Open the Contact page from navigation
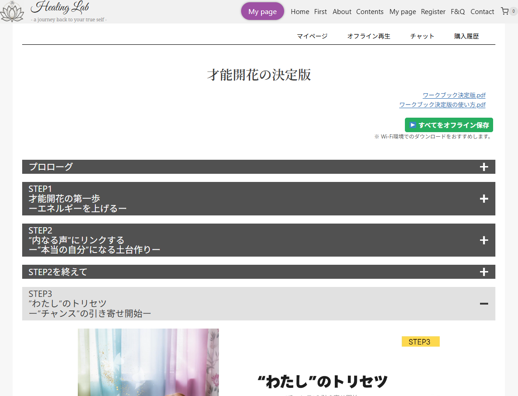This screenshot has height=396, width=518. [x=482, y=12]
